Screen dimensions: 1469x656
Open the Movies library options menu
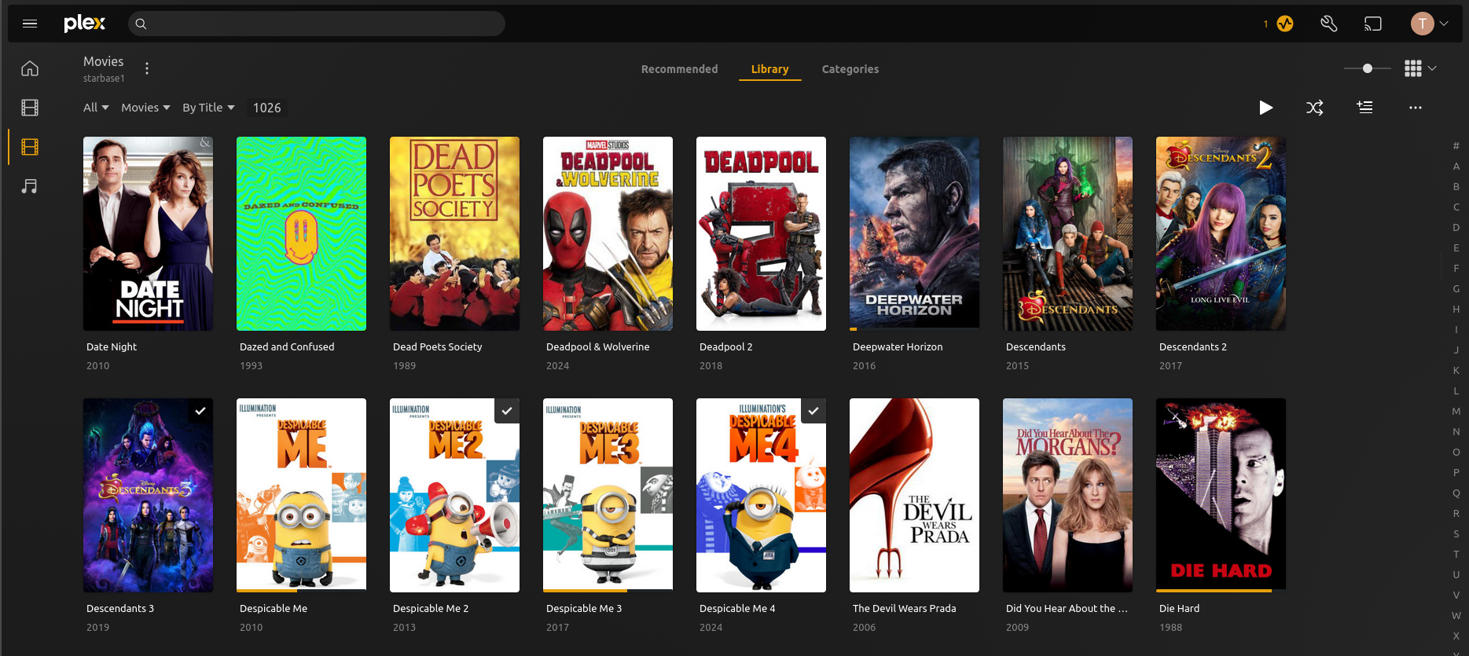click(147, 68)
